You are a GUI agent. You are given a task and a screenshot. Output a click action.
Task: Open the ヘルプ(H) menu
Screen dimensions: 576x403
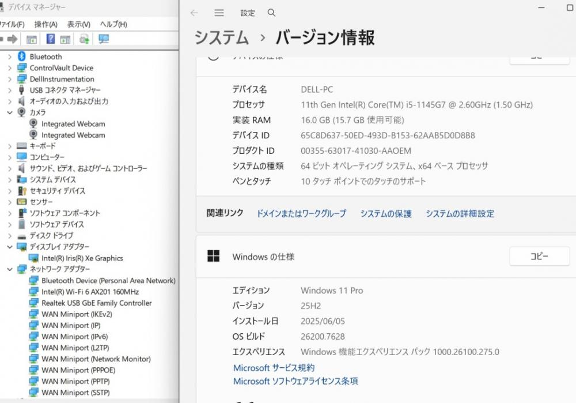coord(113,24)
